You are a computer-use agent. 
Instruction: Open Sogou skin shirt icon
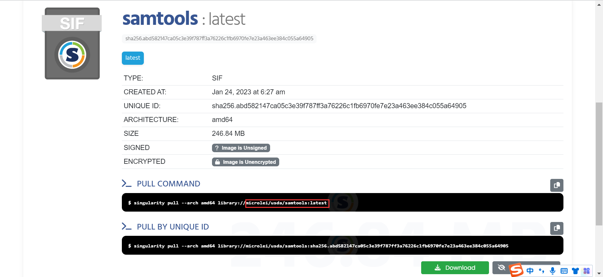tap(575, 271)
